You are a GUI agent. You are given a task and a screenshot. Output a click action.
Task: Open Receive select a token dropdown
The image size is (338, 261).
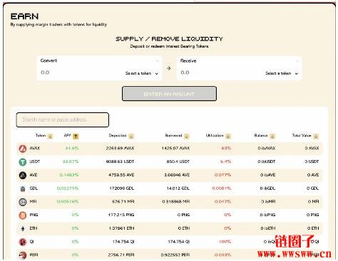[282, 73]
